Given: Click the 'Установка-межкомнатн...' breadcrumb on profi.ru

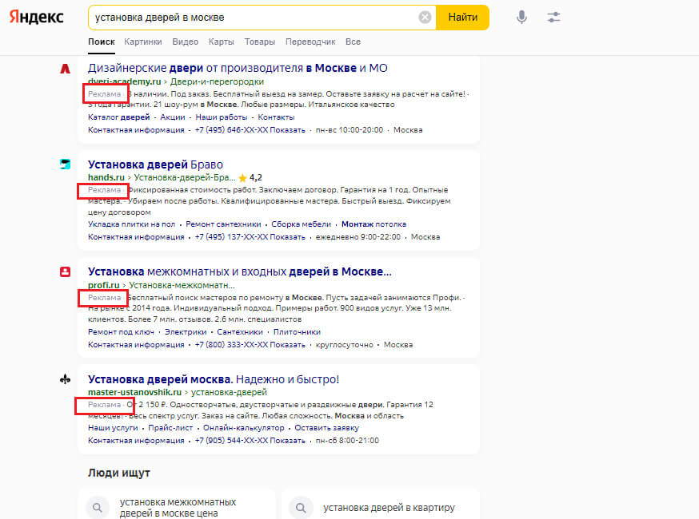Looking at the screenshot, I should 182,285.
